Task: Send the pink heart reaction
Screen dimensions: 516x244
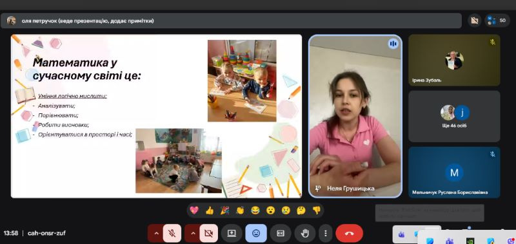Action: 194,210
